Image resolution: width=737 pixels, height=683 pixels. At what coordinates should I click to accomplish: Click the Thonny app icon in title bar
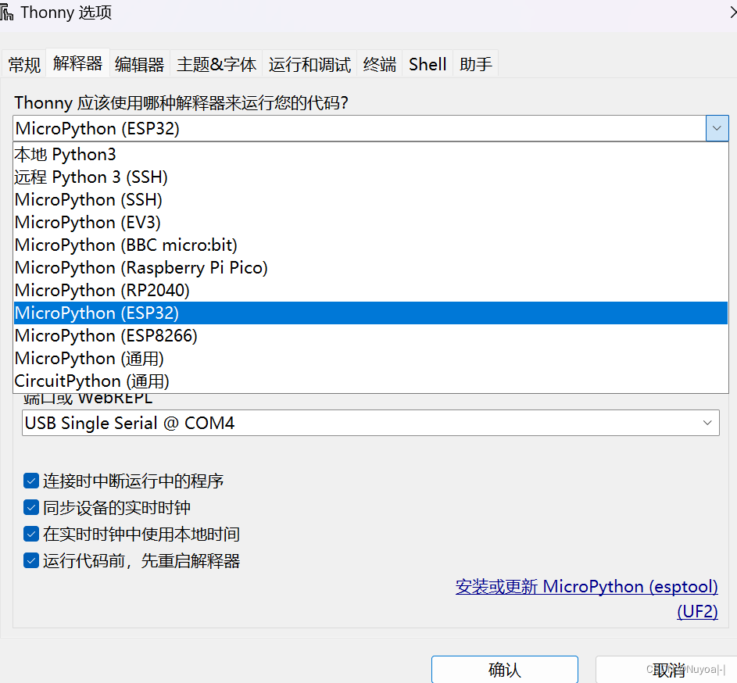(6, 13)
